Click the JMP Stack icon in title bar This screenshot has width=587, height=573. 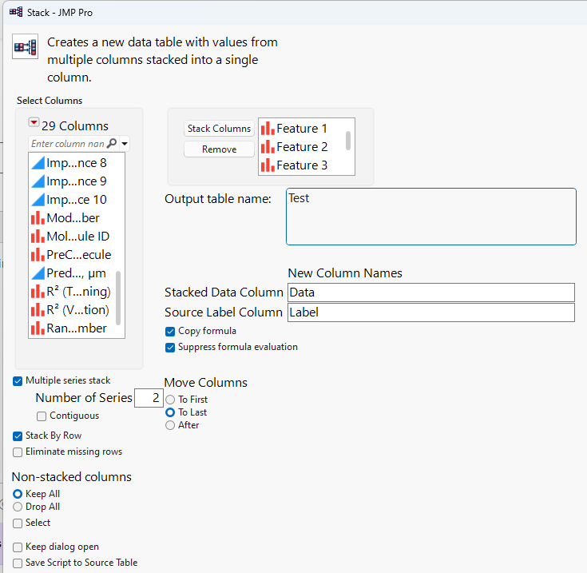16,12
